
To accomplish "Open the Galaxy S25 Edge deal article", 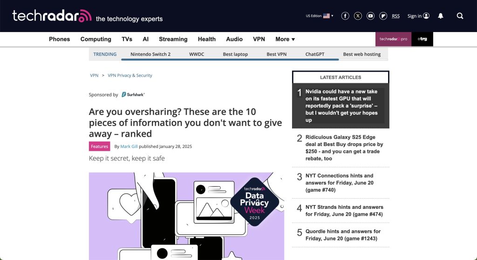I will (344, 148).
